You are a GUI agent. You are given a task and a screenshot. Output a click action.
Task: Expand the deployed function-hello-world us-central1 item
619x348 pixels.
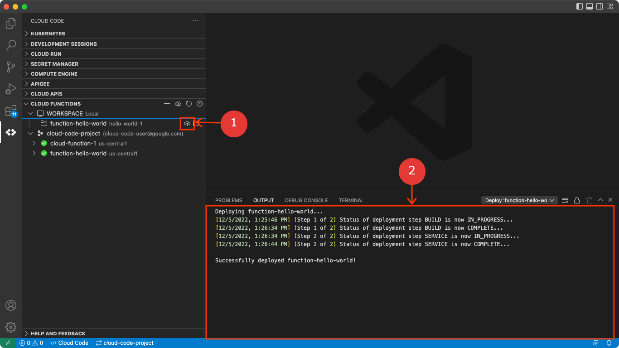[34, 153]
